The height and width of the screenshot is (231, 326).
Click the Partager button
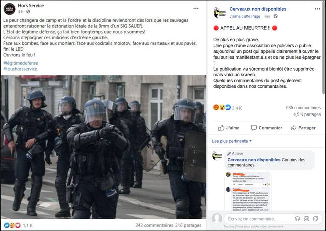[x=303, y=128]
